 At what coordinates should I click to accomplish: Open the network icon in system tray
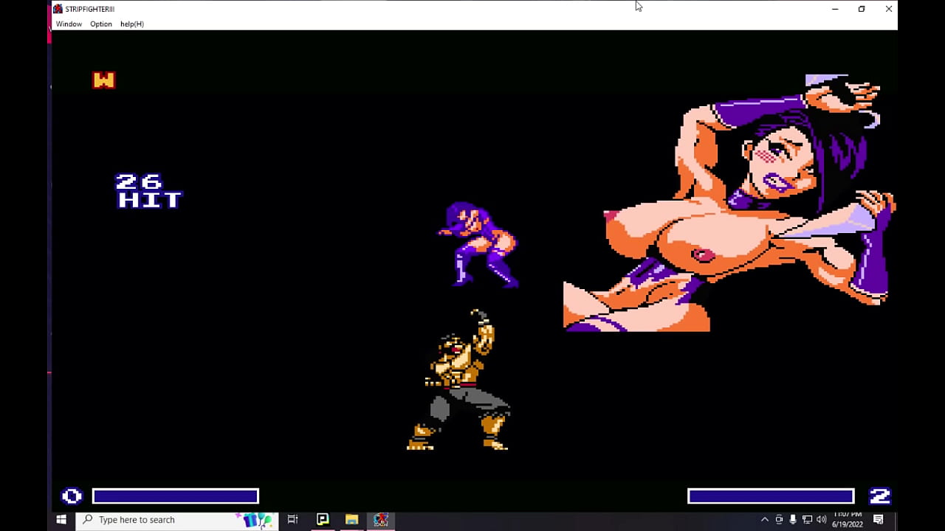click(x=807, y=520)
